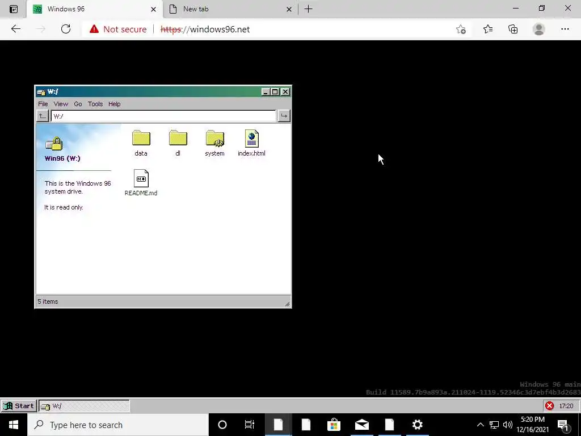
Task: Click the windows96.net address bar
Action: 205,30
